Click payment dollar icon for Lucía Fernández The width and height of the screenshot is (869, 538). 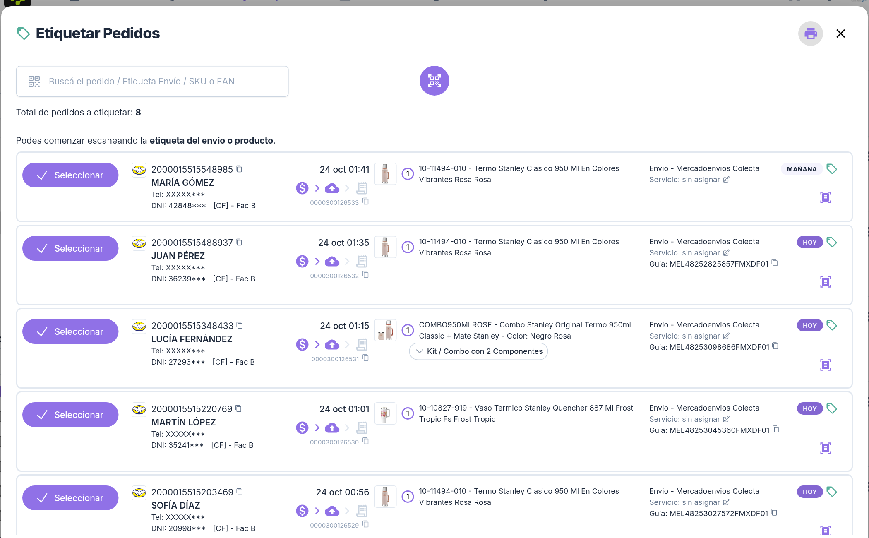(302, 344)
